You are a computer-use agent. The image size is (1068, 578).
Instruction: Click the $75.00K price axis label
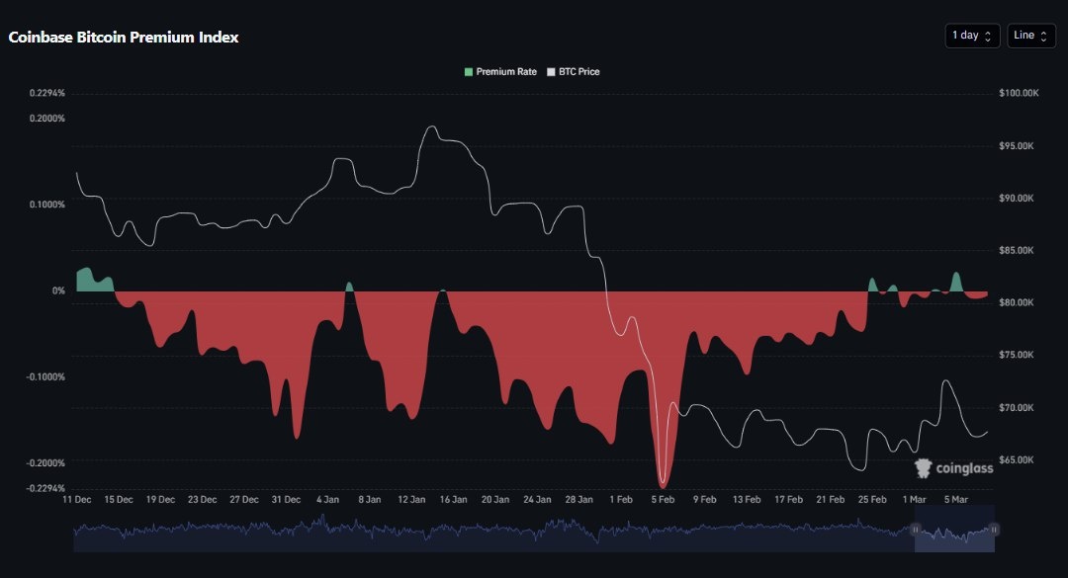click(x=1017, y=355)
